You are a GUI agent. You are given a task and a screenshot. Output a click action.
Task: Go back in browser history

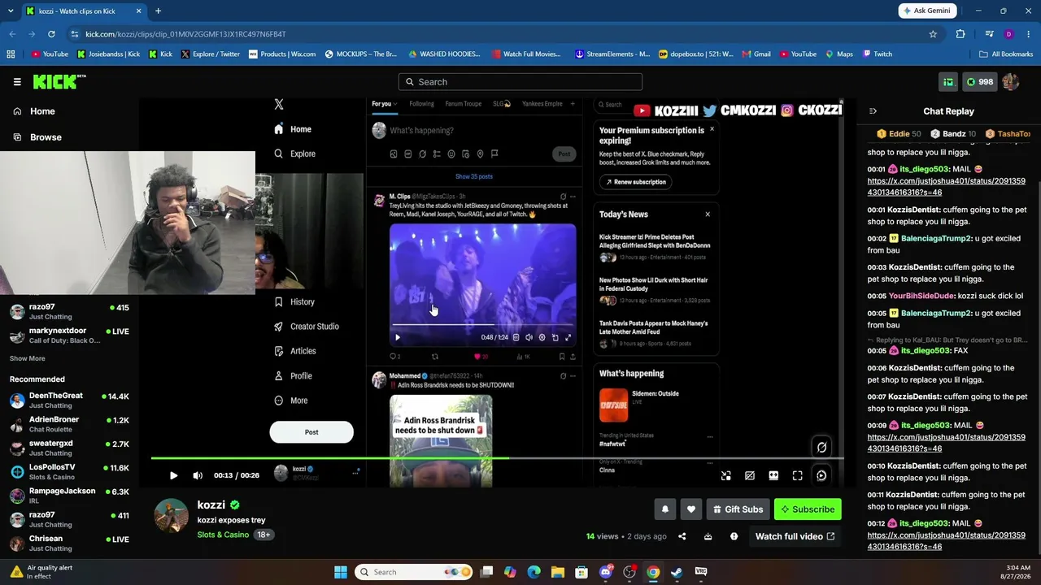click(x=12, y=34)
